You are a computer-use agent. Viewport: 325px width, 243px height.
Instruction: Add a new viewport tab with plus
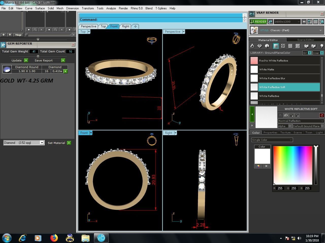(135, 26)
